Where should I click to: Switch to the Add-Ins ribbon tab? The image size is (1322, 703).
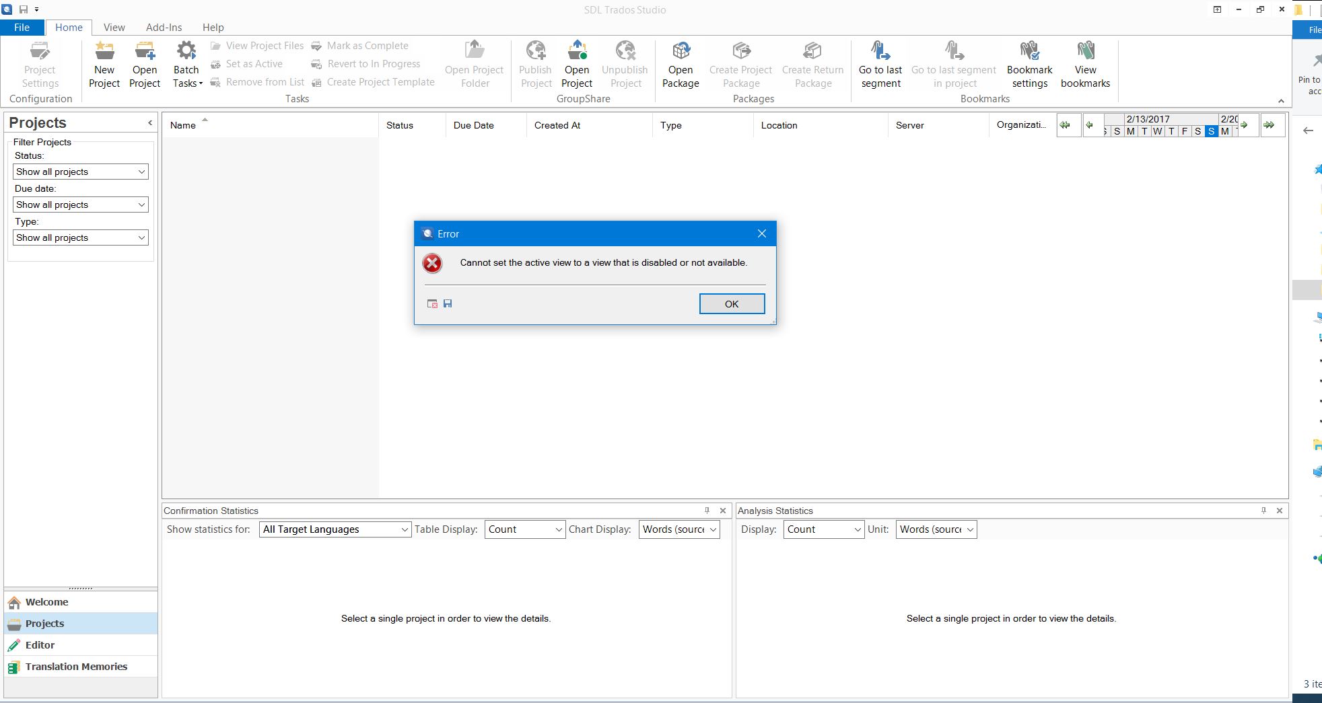coord(164,27)
